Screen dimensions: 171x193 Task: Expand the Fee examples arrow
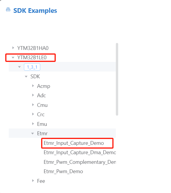[x=33, y=181]
